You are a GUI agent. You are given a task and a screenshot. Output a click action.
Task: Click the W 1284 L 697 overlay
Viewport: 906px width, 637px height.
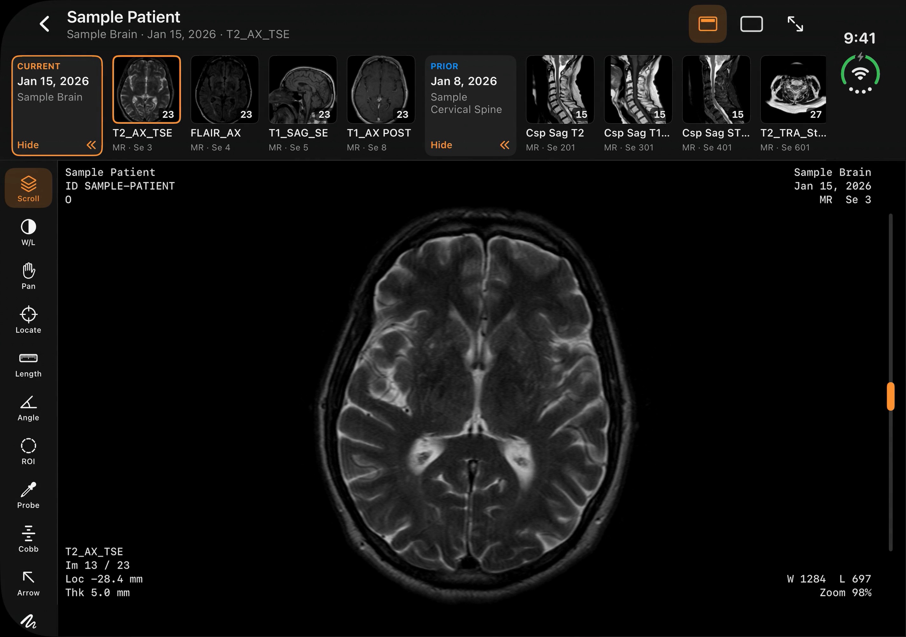pos(829,579)
